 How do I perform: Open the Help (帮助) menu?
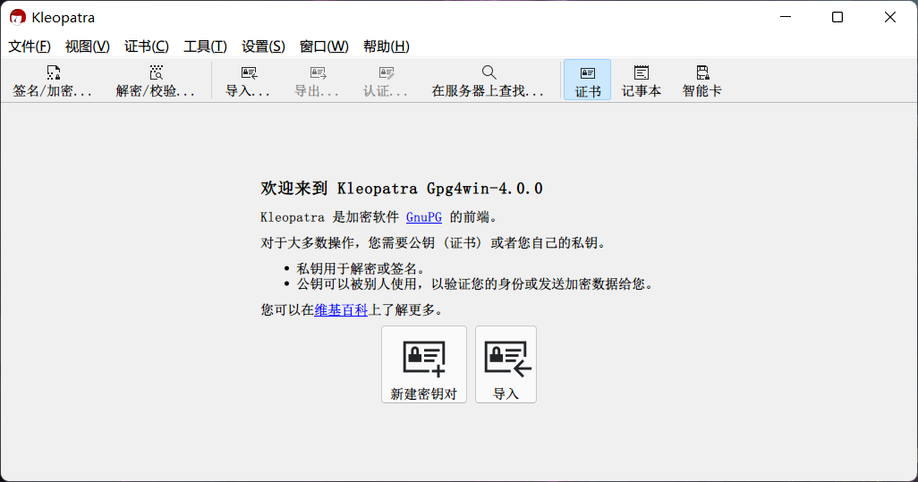386,47
